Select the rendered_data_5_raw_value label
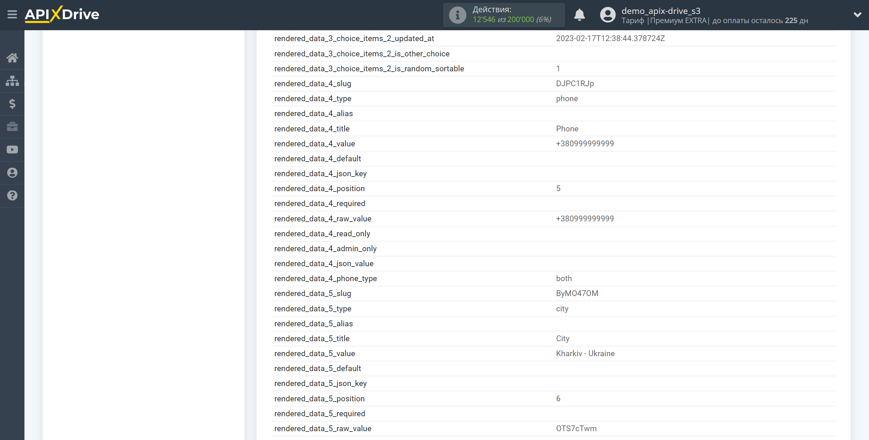The image size is (869, 440). 323,428
